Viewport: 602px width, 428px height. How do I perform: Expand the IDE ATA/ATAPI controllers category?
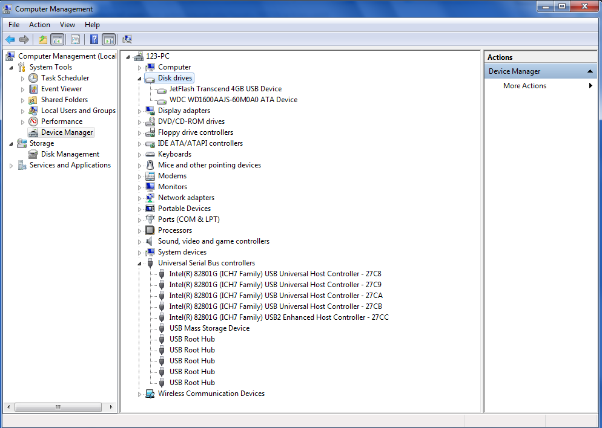(139, 144)
